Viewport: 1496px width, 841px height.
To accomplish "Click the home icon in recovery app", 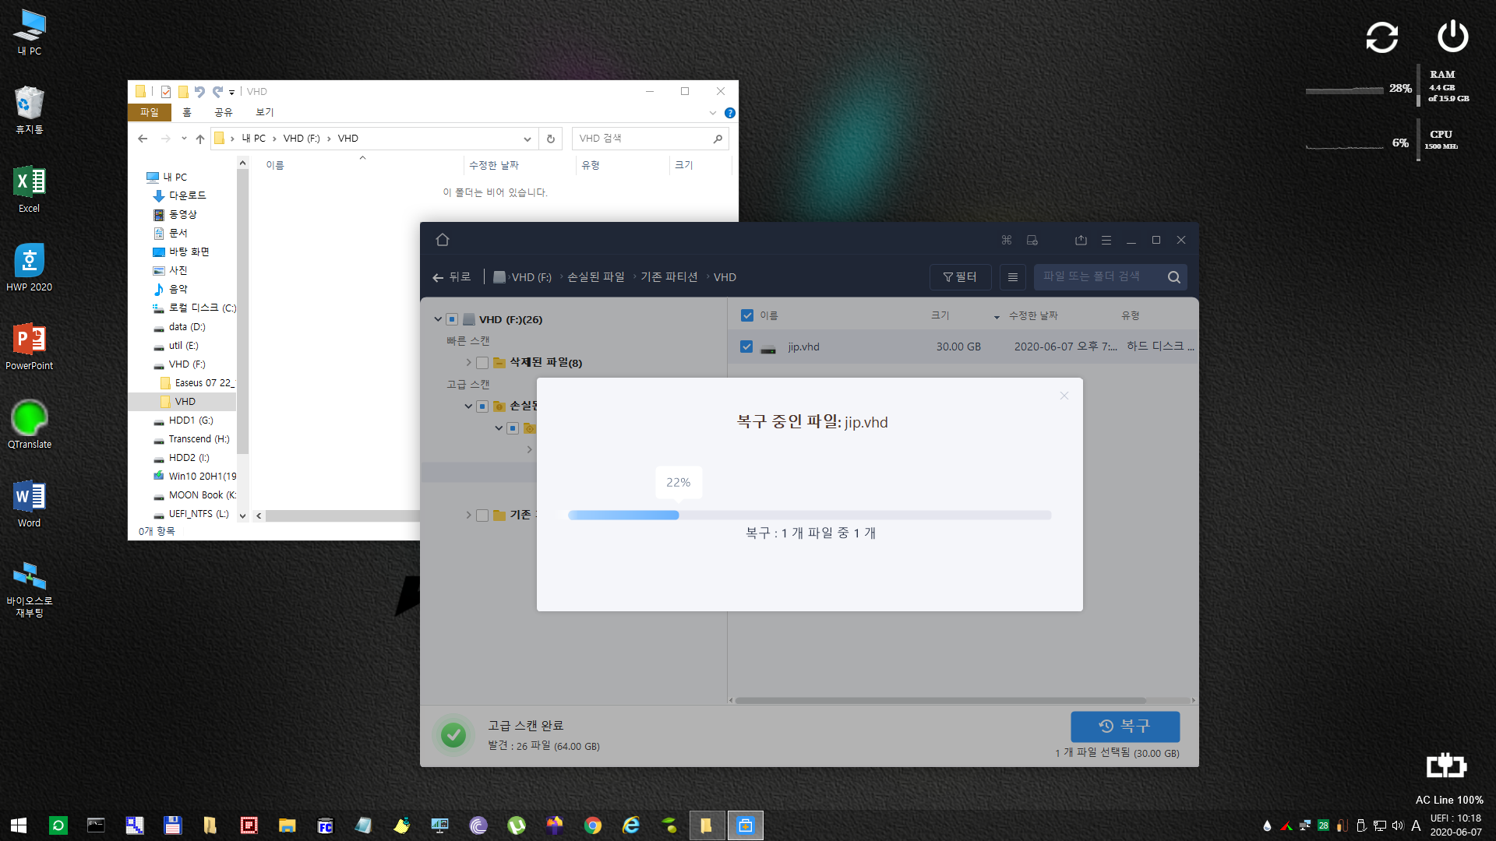I will 443,240.
